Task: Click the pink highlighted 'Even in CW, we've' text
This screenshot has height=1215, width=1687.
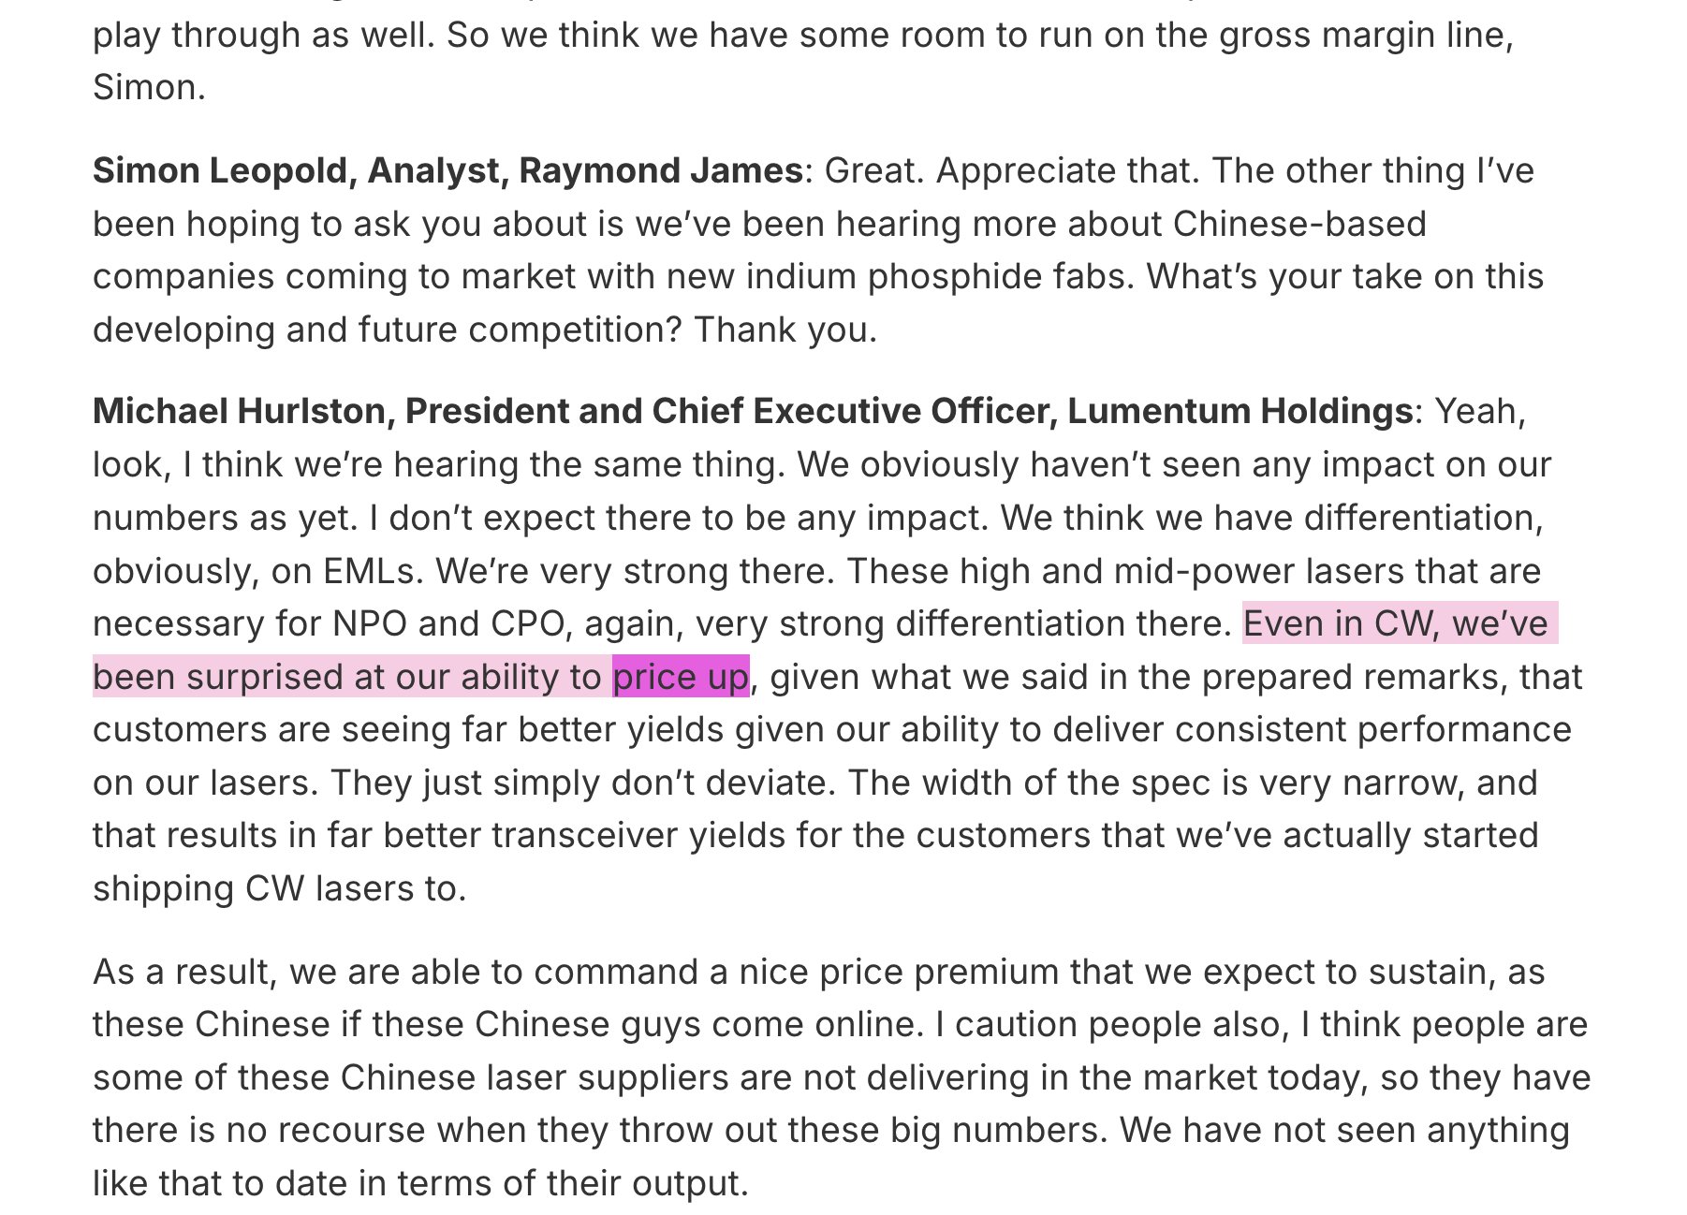Action: click(1400, 623)
